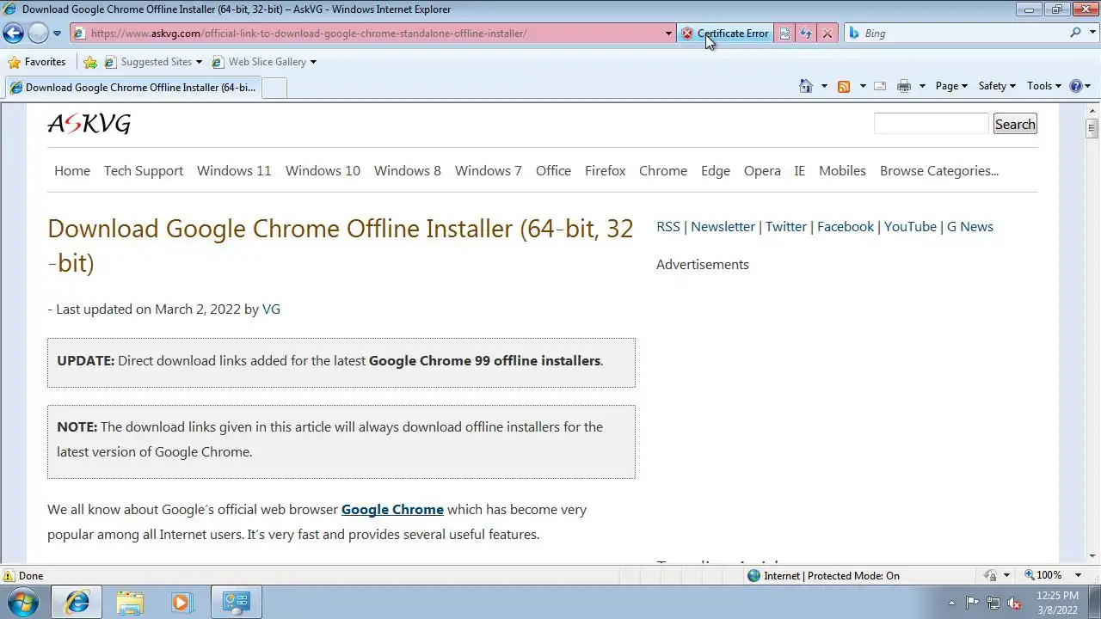Open the Favorites star button

(x=36, y=62)
